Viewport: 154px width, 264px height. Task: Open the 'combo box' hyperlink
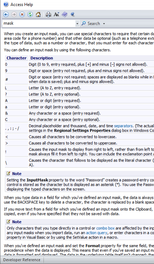(x=105, y=228)
